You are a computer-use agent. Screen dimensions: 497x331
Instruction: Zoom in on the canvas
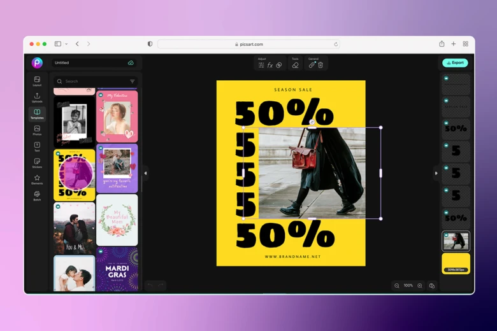420,286
